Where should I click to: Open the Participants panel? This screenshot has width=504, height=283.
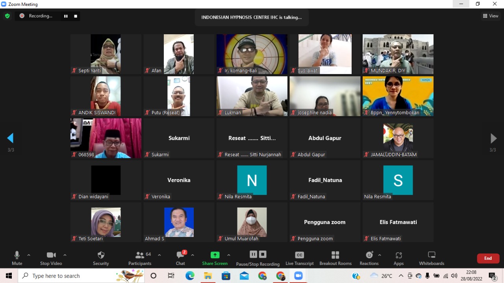point(140,258)
